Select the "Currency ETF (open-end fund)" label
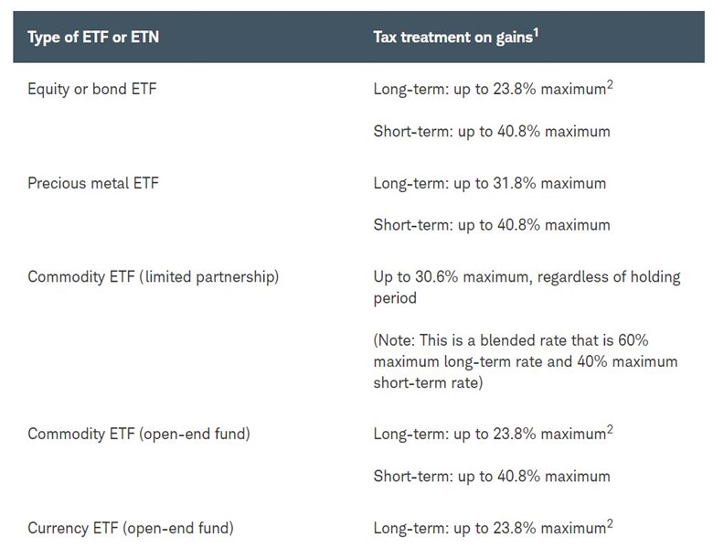Viewport: 713px width, 548px height. point(131,527)
